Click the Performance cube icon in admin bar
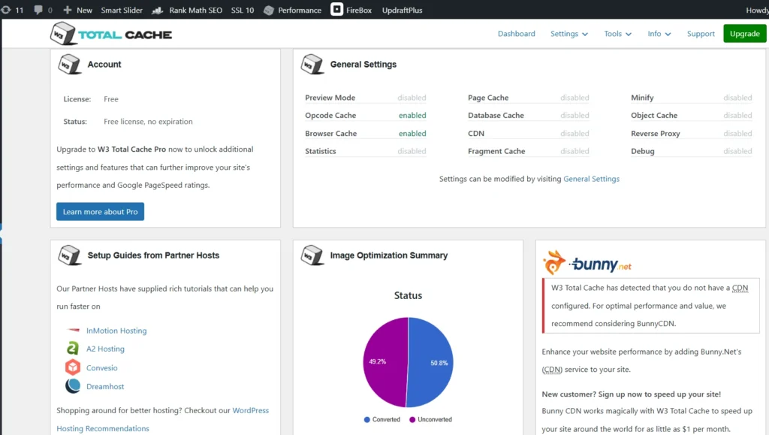The image size is (769, 435). pos(269,11)
